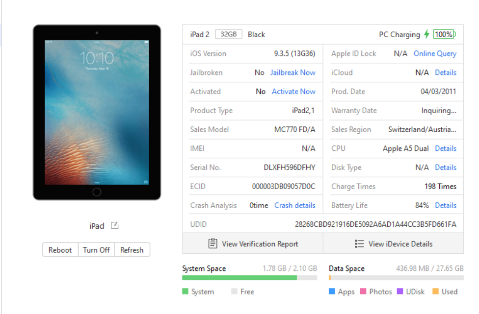The height and width of the screenshot is (314, 479).
Task: Click the green charging lightning bolt icon
Action: click(426, 34)
